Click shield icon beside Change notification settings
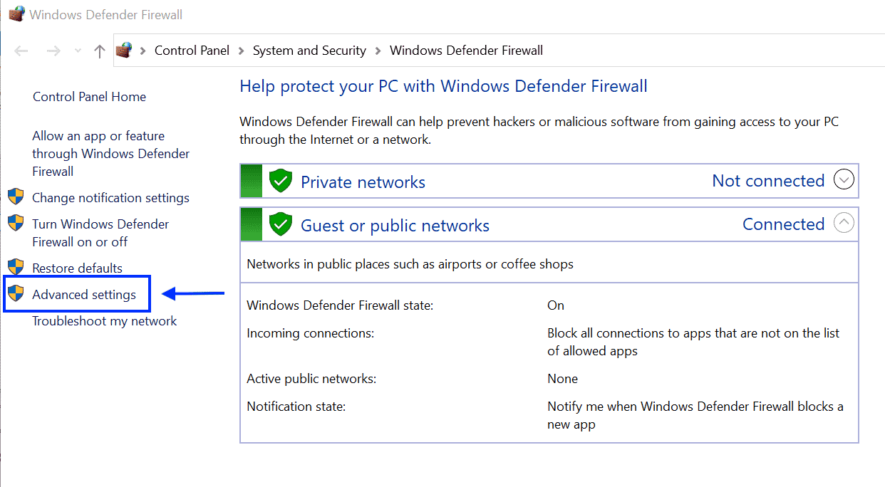 point(16,197)
